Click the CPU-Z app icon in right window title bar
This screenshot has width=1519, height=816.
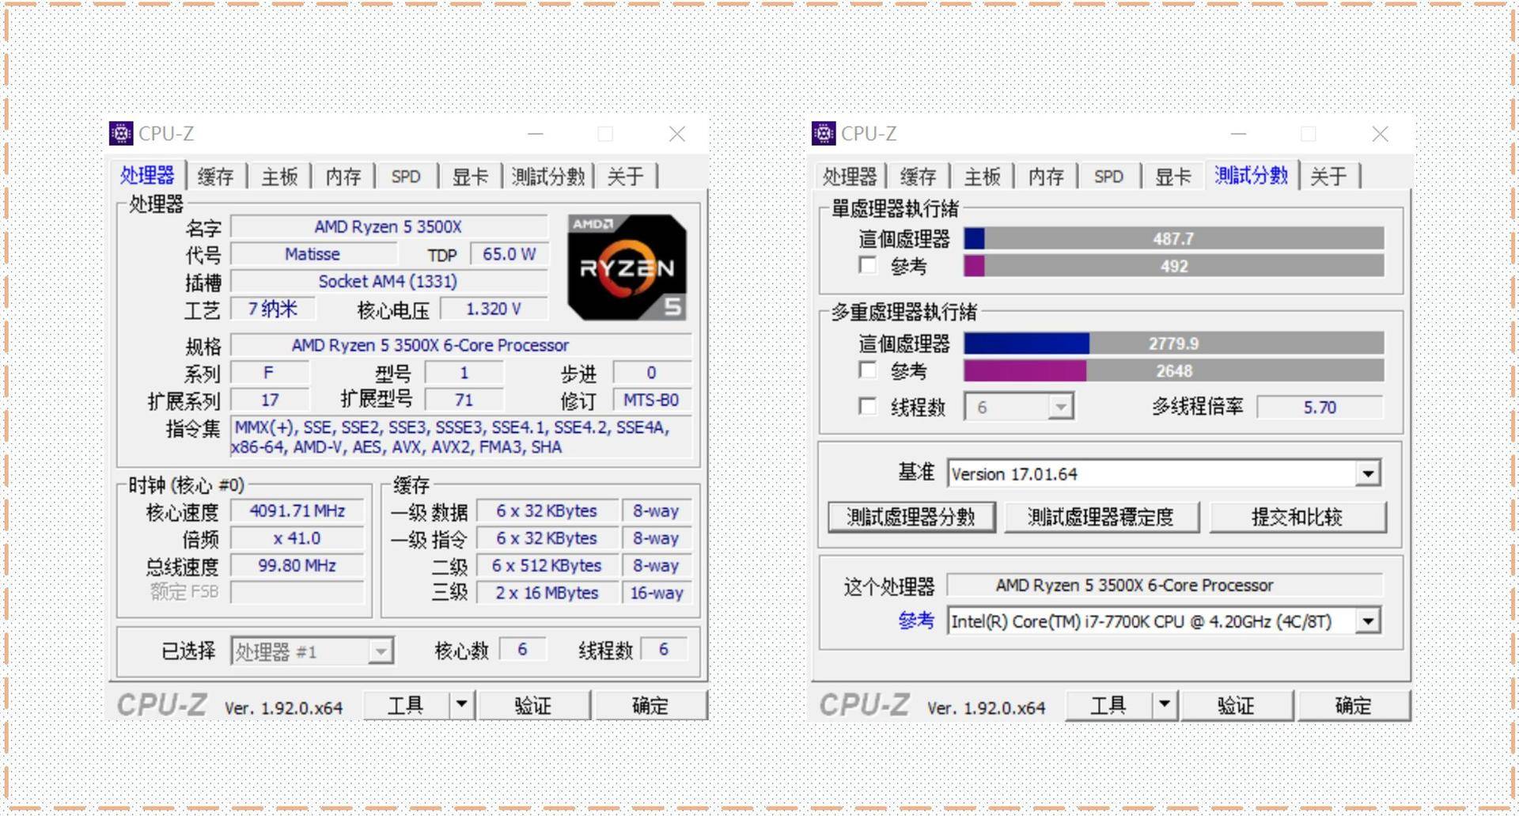pos(824,134)
